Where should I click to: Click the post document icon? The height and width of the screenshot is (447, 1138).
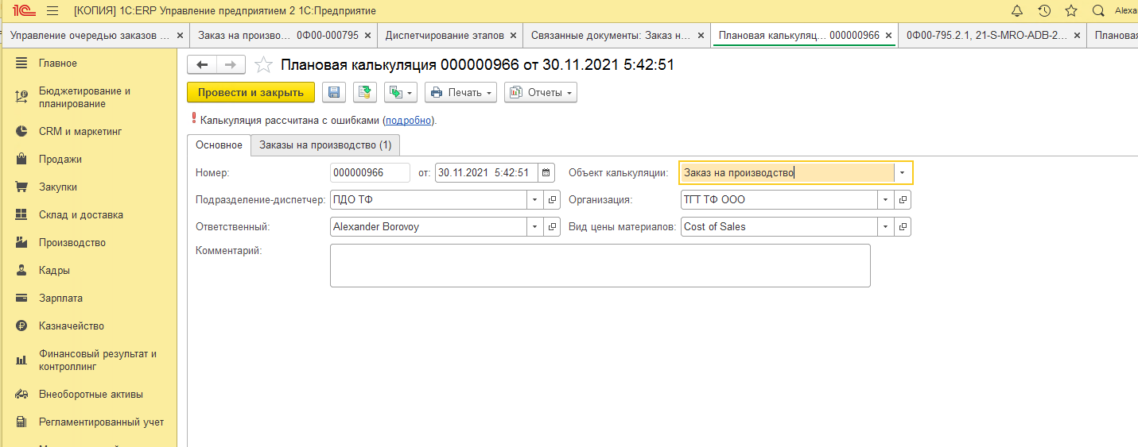[365, 93]
